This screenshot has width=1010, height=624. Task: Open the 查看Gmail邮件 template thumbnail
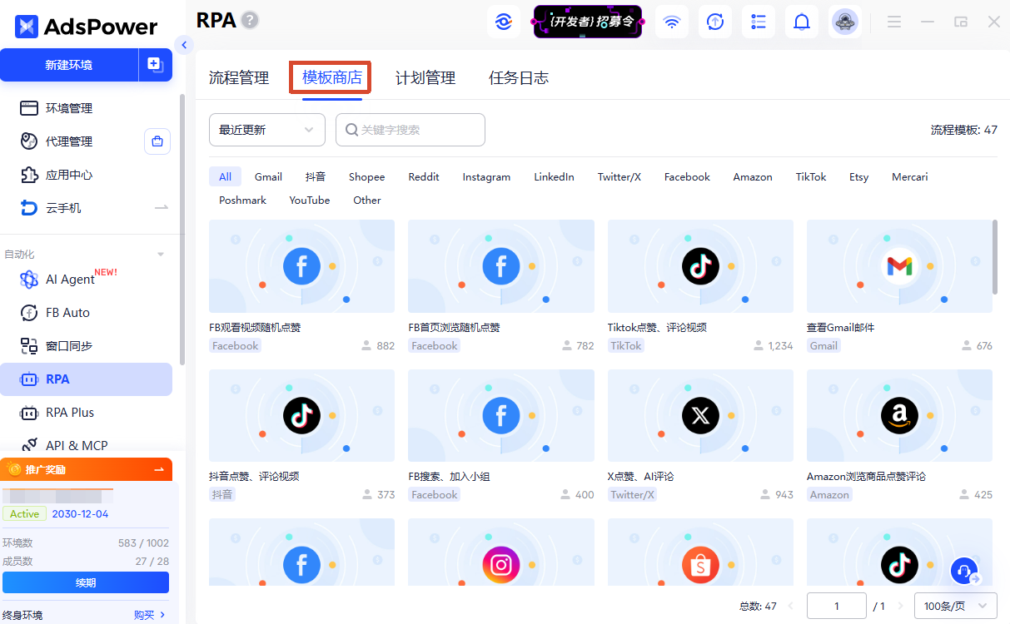click(x=899, y=266)
